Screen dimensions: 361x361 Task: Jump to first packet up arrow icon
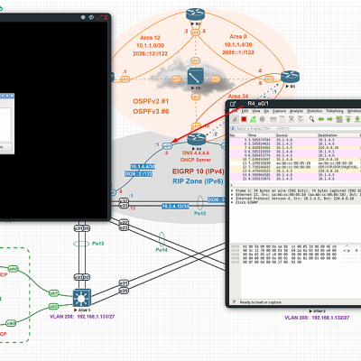pos(348,119)
